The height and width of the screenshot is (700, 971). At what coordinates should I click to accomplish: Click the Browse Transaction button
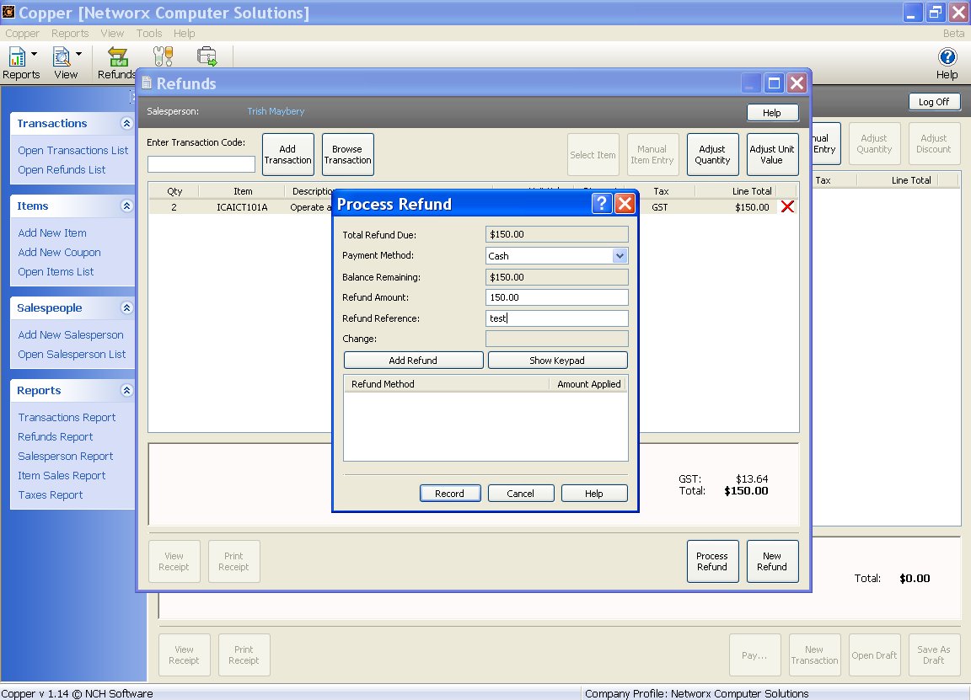coord(347,155)
